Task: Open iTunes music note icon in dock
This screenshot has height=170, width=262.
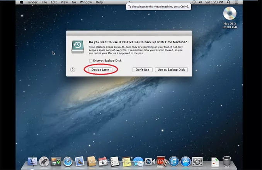Action: [x=174, y=161]
